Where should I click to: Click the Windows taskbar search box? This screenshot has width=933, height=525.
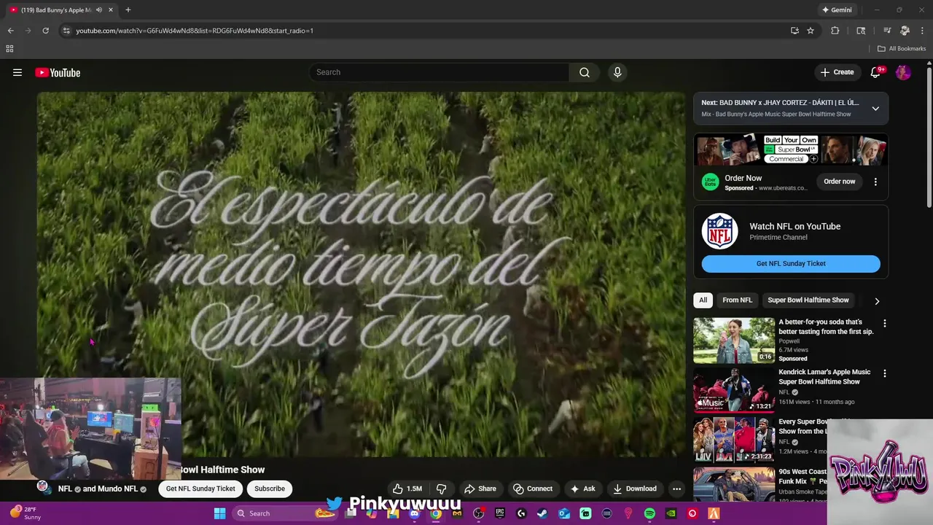(285, 513)
